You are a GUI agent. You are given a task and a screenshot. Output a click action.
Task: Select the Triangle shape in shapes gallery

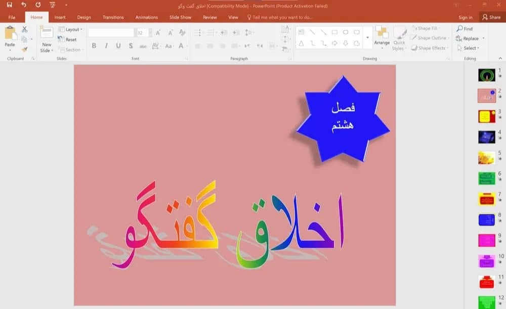[x=301, y=43]
